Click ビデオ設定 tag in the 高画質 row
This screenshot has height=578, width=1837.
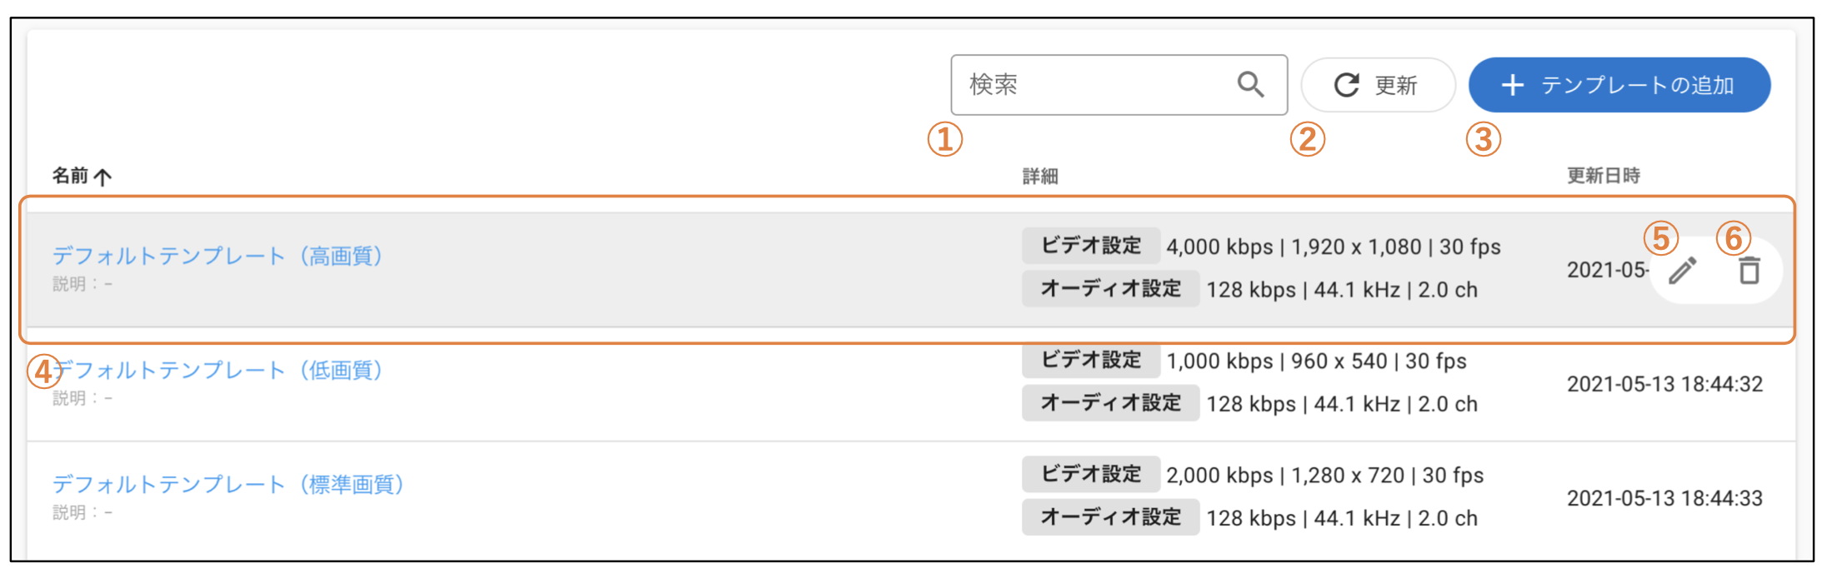coord(1091,246)
